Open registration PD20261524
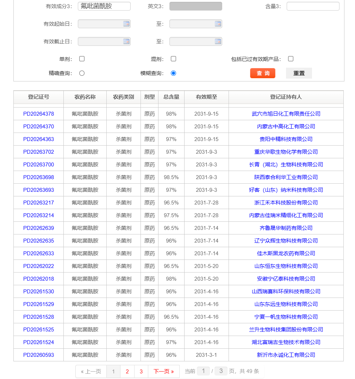355x379 pixels. (x=39, y=342)
